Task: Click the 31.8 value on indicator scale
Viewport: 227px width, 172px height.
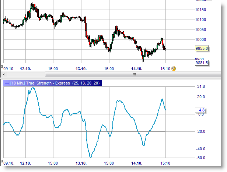Action: [201, 86]
